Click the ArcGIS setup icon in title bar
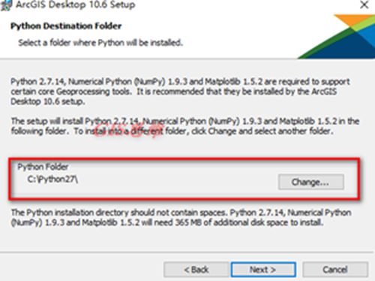The image size is (375, 281). pyautogui.click(x=6, y=5)
